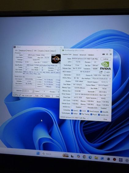Click the GPU-Z screenshot camera icon
The image size is (129, 173).
pyautogui.click(x=104, y=54)
